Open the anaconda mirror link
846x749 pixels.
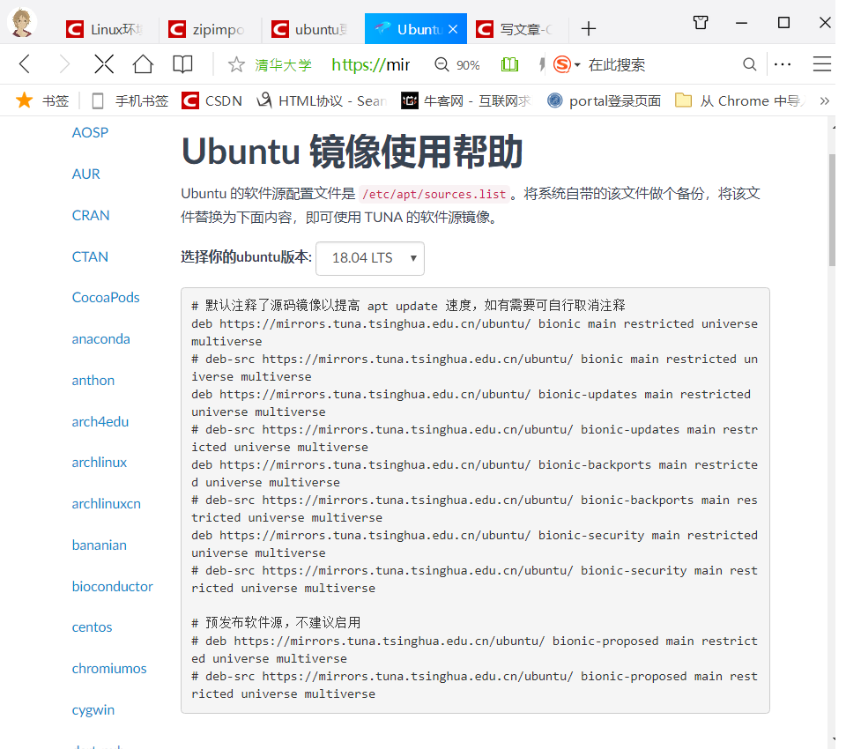tap(100, 338)
